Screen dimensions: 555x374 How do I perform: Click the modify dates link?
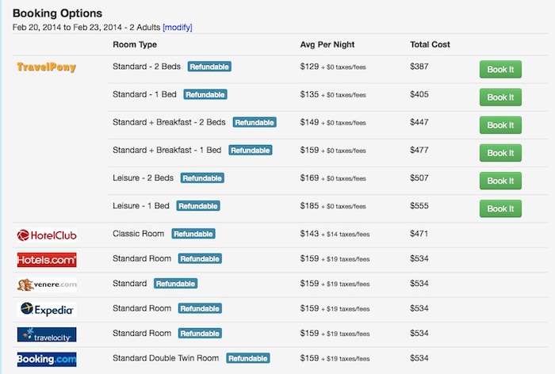[178, 27]
